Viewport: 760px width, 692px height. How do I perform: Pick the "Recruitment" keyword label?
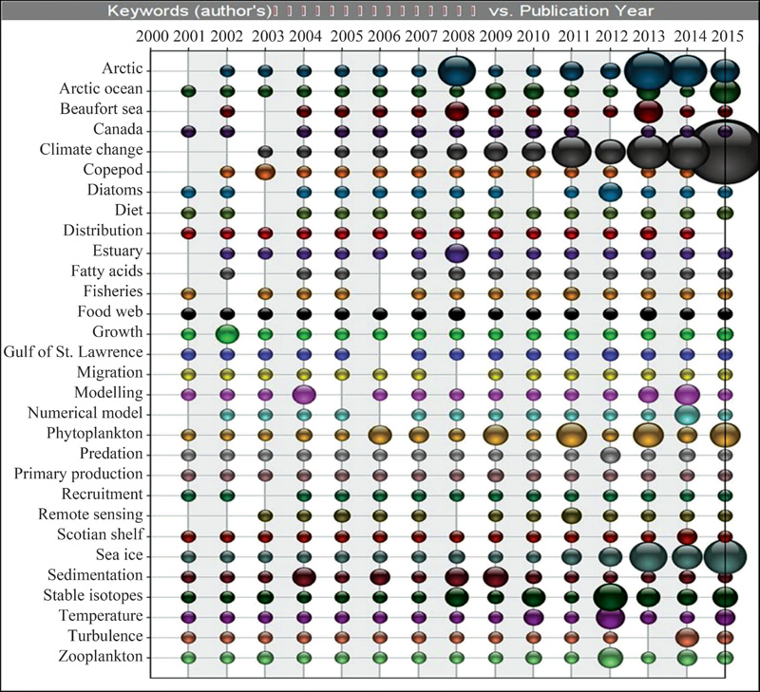click(x=103, y=494)
